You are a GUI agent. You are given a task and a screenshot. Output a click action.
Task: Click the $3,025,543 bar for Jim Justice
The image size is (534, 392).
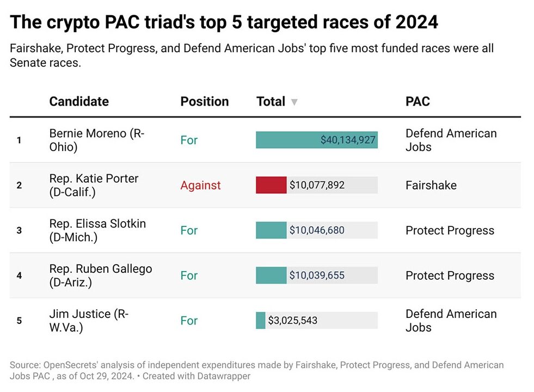[x=261, y=321]
